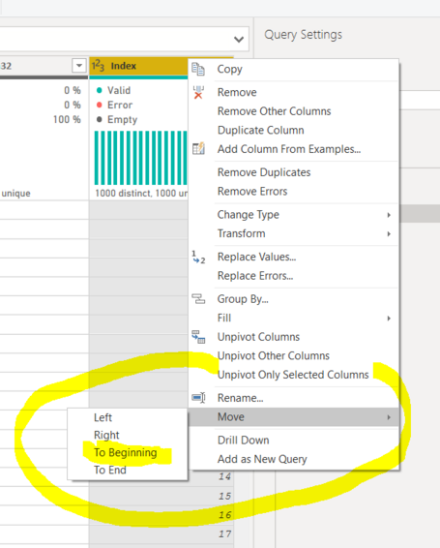
Task: Click the Unpivot Columns icon
Action: click(198, 337)
